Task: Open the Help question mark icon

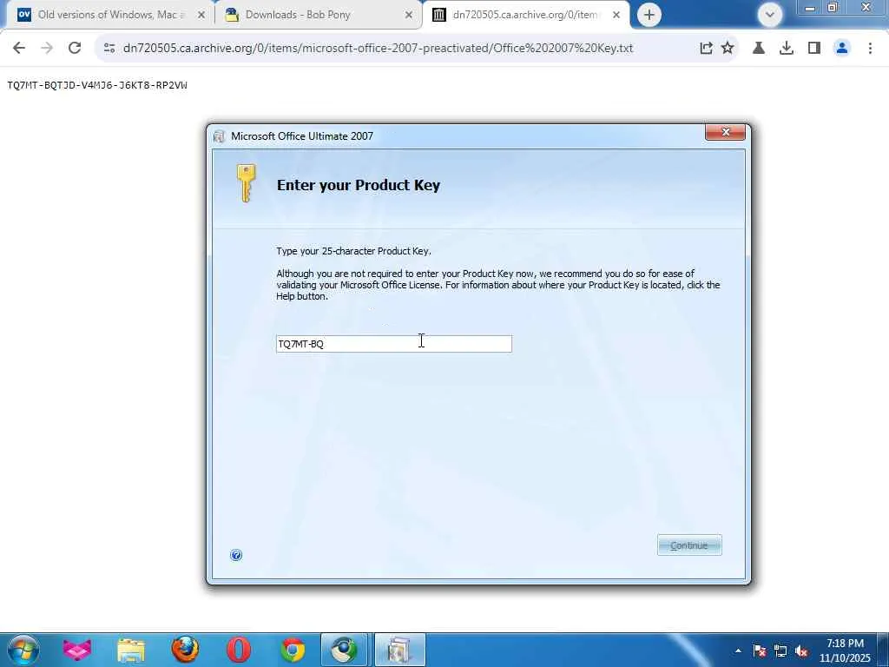Action: [236, 555]
